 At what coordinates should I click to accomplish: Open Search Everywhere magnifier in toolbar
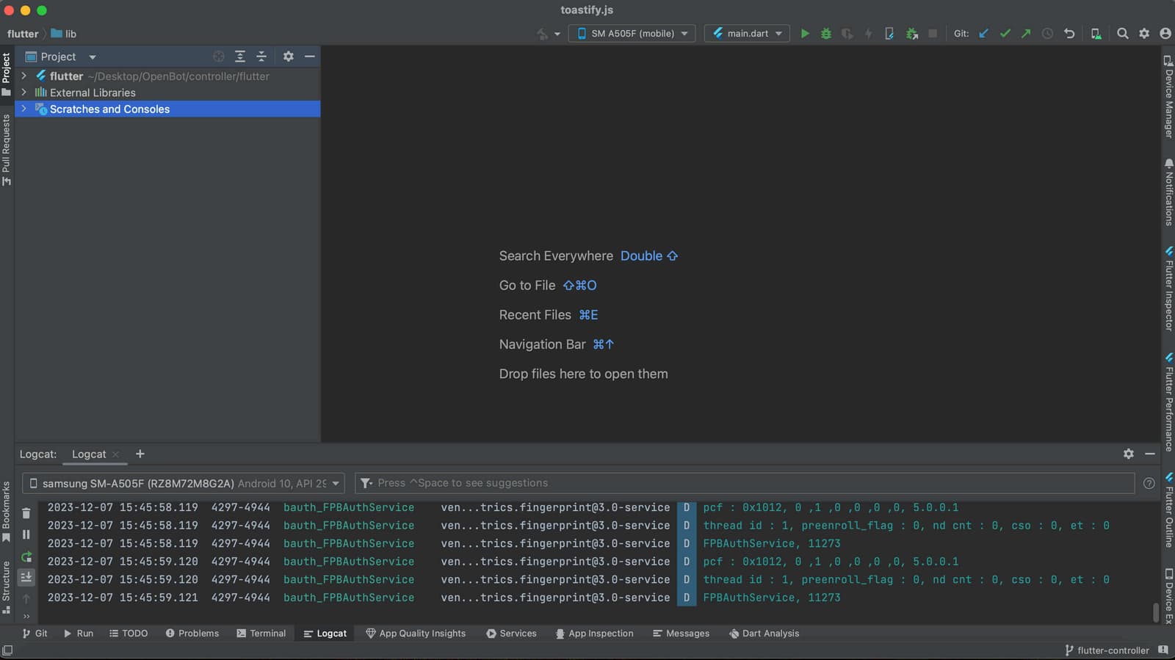tap(1123, 34)
